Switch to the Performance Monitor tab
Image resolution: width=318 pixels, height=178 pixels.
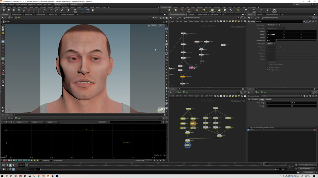(272, 14)
